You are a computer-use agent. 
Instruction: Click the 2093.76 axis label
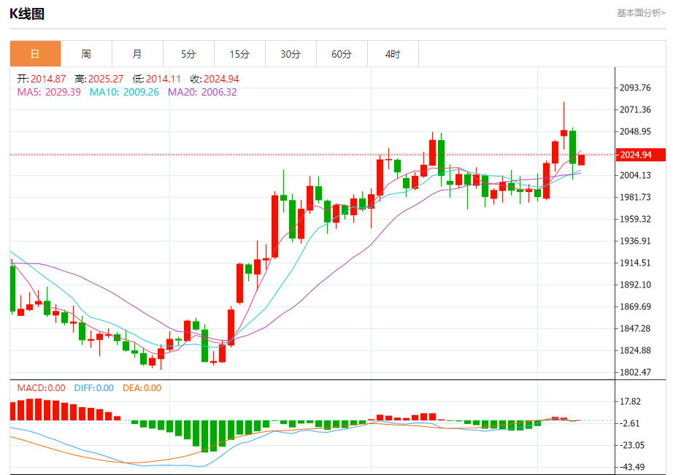(635, 88)
